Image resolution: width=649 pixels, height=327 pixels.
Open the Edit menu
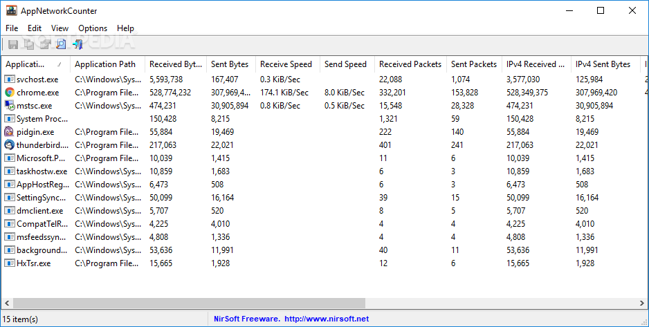click(x=35, y=28)
